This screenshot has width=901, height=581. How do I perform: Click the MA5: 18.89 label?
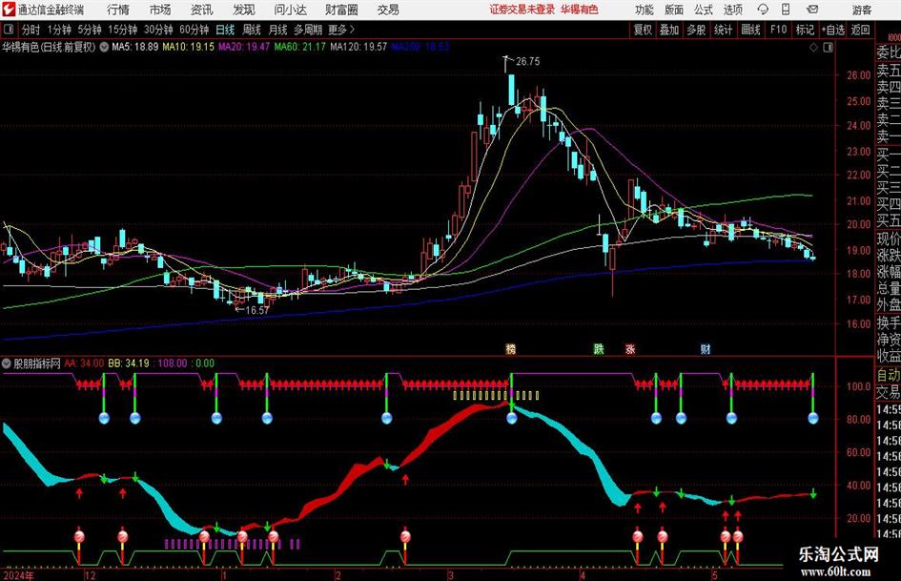pos(134,47)
